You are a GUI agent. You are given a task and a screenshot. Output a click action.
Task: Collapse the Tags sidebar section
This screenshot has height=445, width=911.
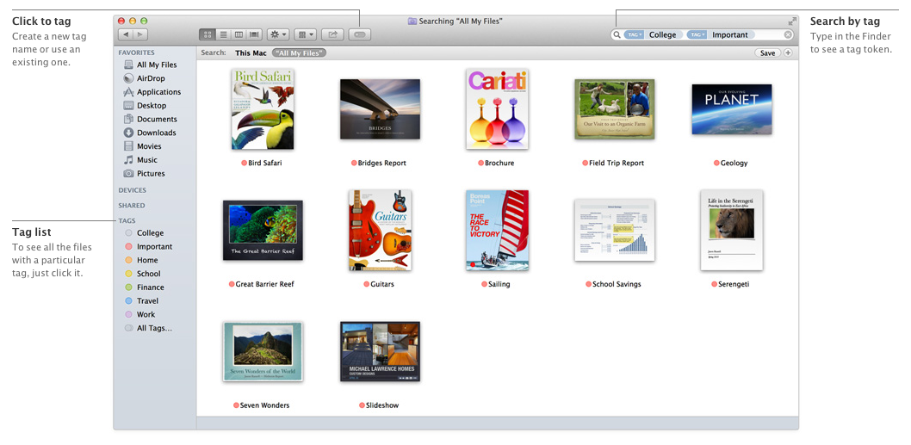coord(127,220)
